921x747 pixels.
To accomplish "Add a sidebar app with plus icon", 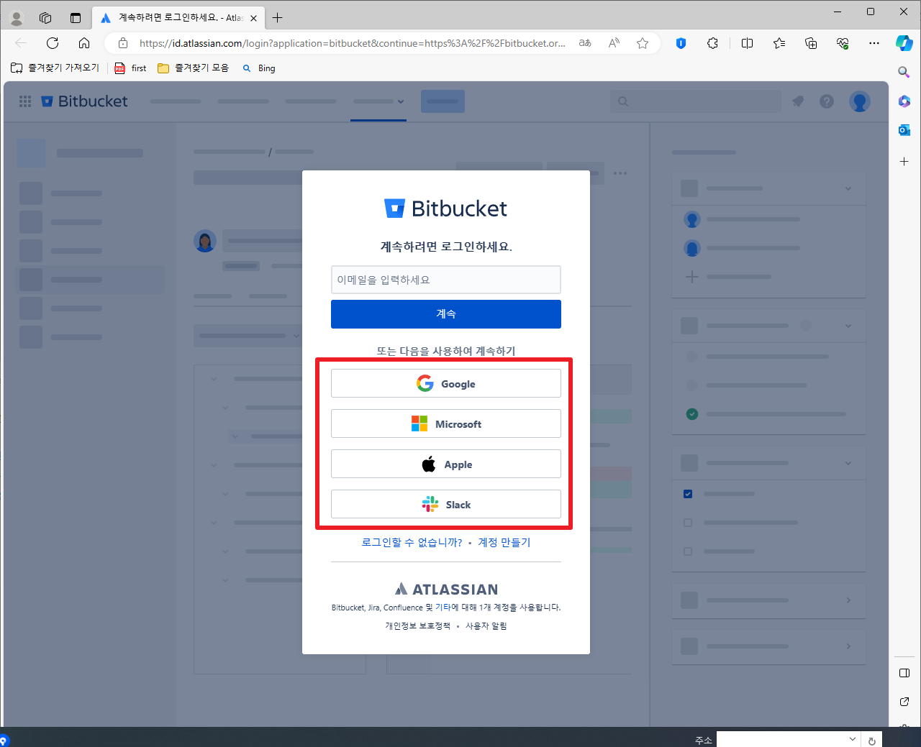I will pos(904,162).
